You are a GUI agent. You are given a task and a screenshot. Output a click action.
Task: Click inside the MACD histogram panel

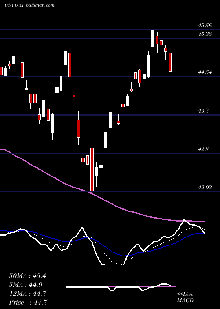(121, 287)
